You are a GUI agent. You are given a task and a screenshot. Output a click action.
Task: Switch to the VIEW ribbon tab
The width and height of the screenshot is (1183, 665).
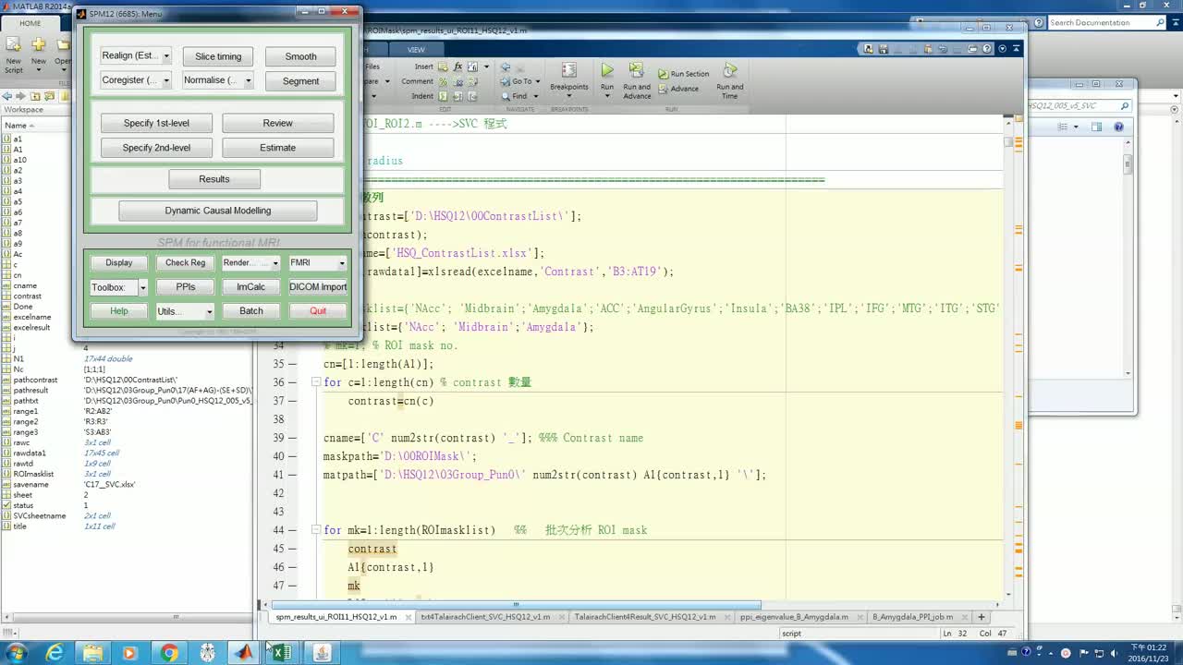[x=416, y=49]
